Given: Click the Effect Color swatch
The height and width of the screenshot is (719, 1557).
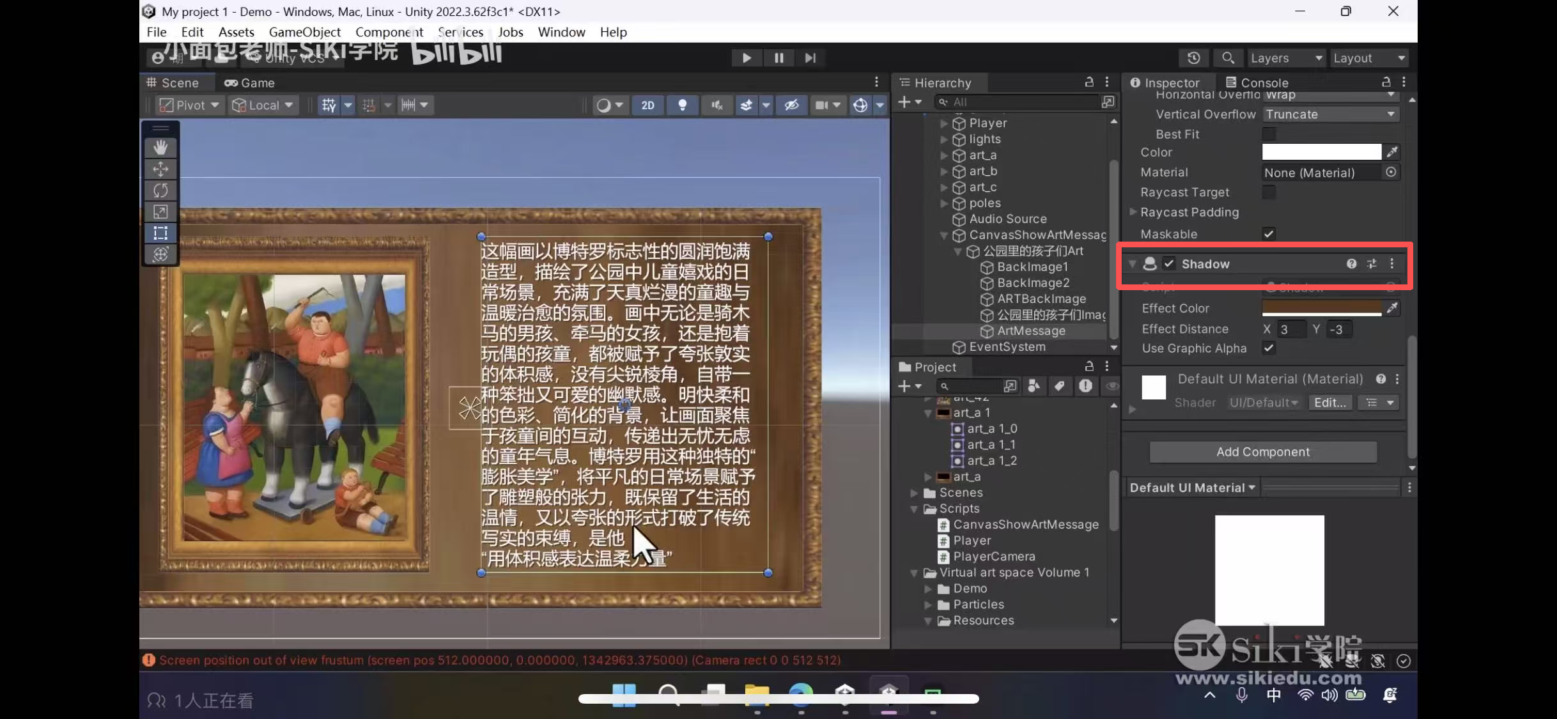Looking at the screenshot, I should pyautogui.click(x=1322, y=308).
